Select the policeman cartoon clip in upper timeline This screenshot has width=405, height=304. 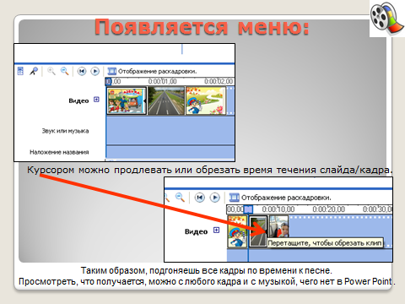pyautogui.click(x=206, y=100)
